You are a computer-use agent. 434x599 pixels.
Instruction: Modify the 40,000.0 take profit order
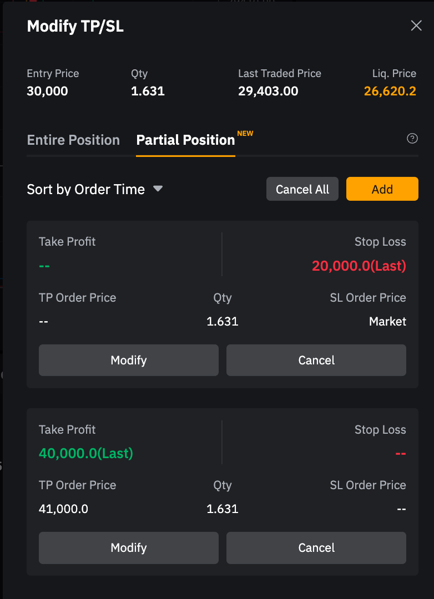pyautogui.click(x=128, y=548)
